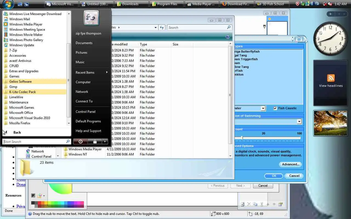
Task: Click Cancel in the fish screensaver settings
Action: (294, 176)
